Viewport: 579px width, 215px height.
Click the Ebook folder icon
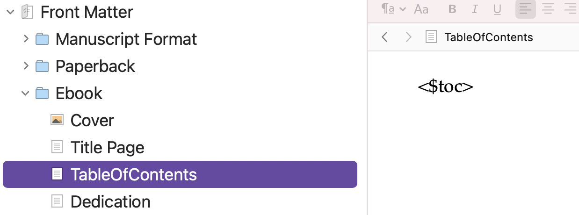click(42, 93)
